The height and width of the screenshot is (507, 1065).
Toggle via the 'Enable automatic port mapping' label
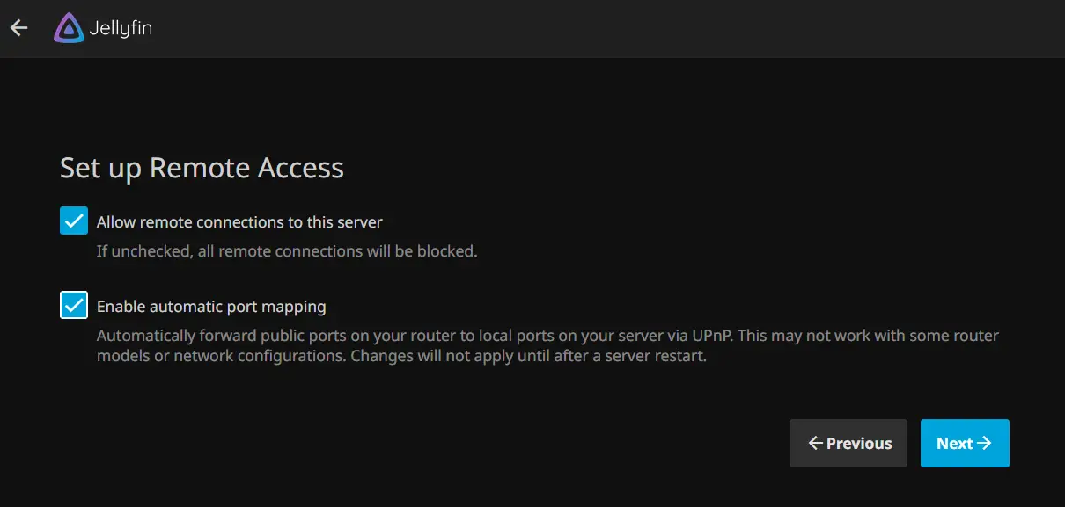click(211, 307)
